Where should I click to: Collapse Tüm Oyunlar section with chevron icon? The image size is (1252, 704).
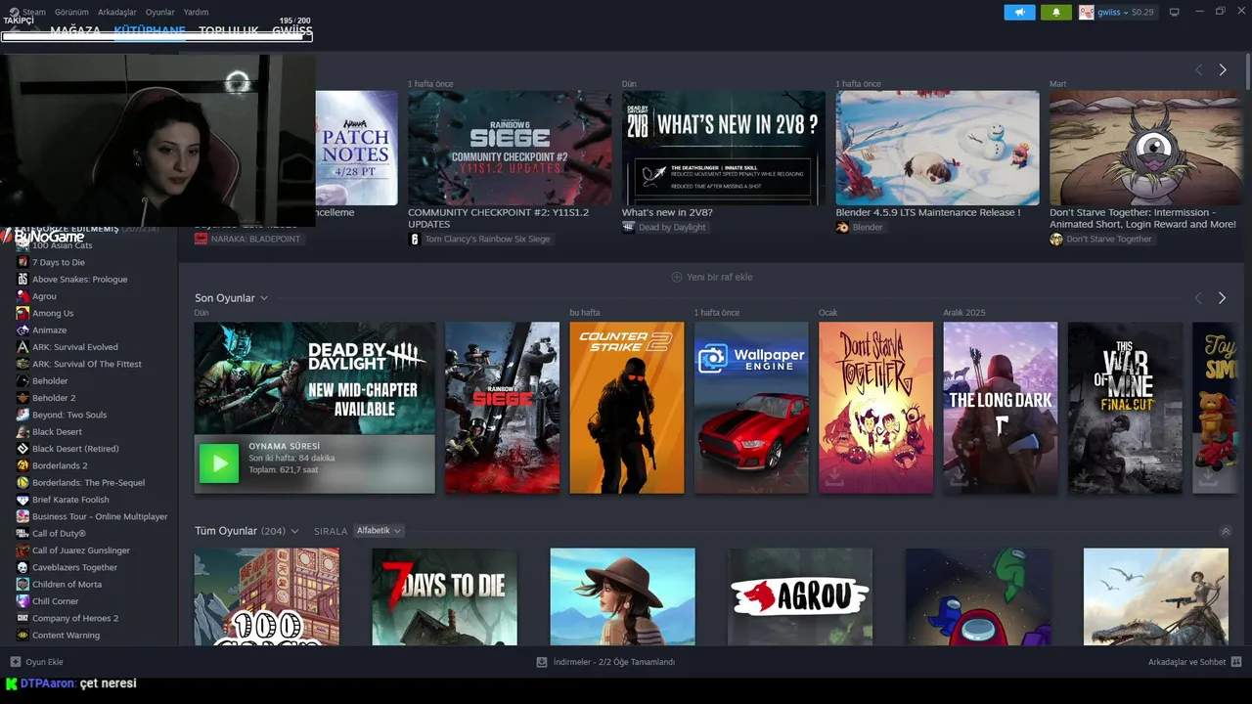[1226, 531]
